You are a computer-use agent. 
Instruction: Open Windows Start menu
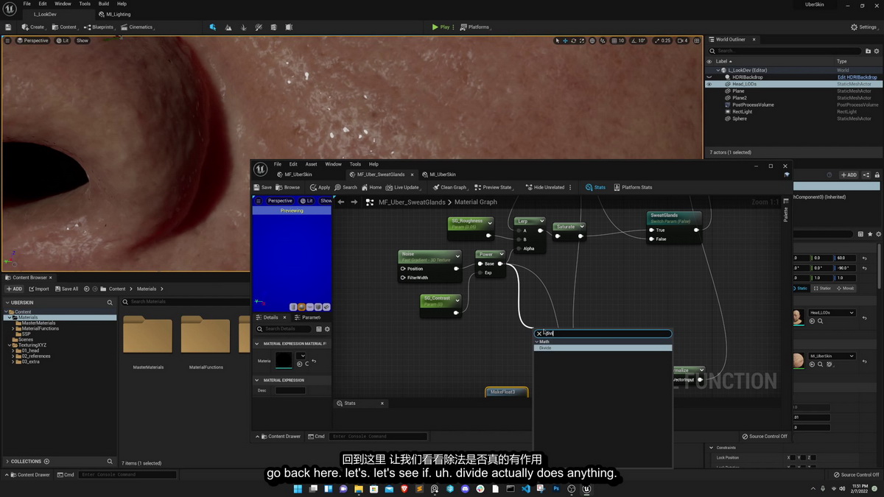(298, 489)
